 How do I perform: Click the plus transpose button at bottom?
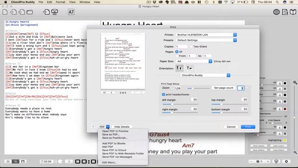(268, 161)
